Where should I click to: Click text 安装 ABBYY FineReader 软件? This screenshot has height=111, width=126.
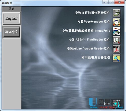coord(89,40)
